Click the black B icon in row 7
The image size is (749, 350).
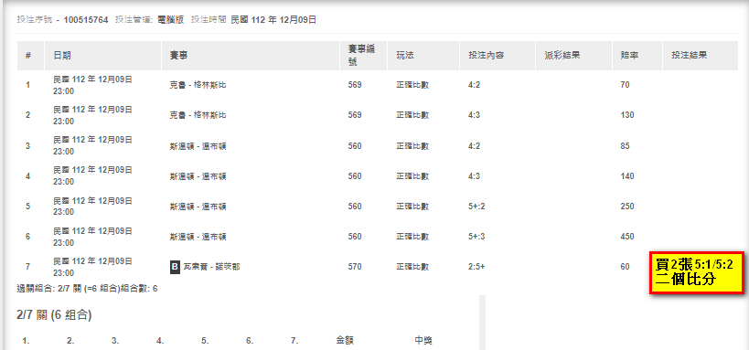coord(175,267)
